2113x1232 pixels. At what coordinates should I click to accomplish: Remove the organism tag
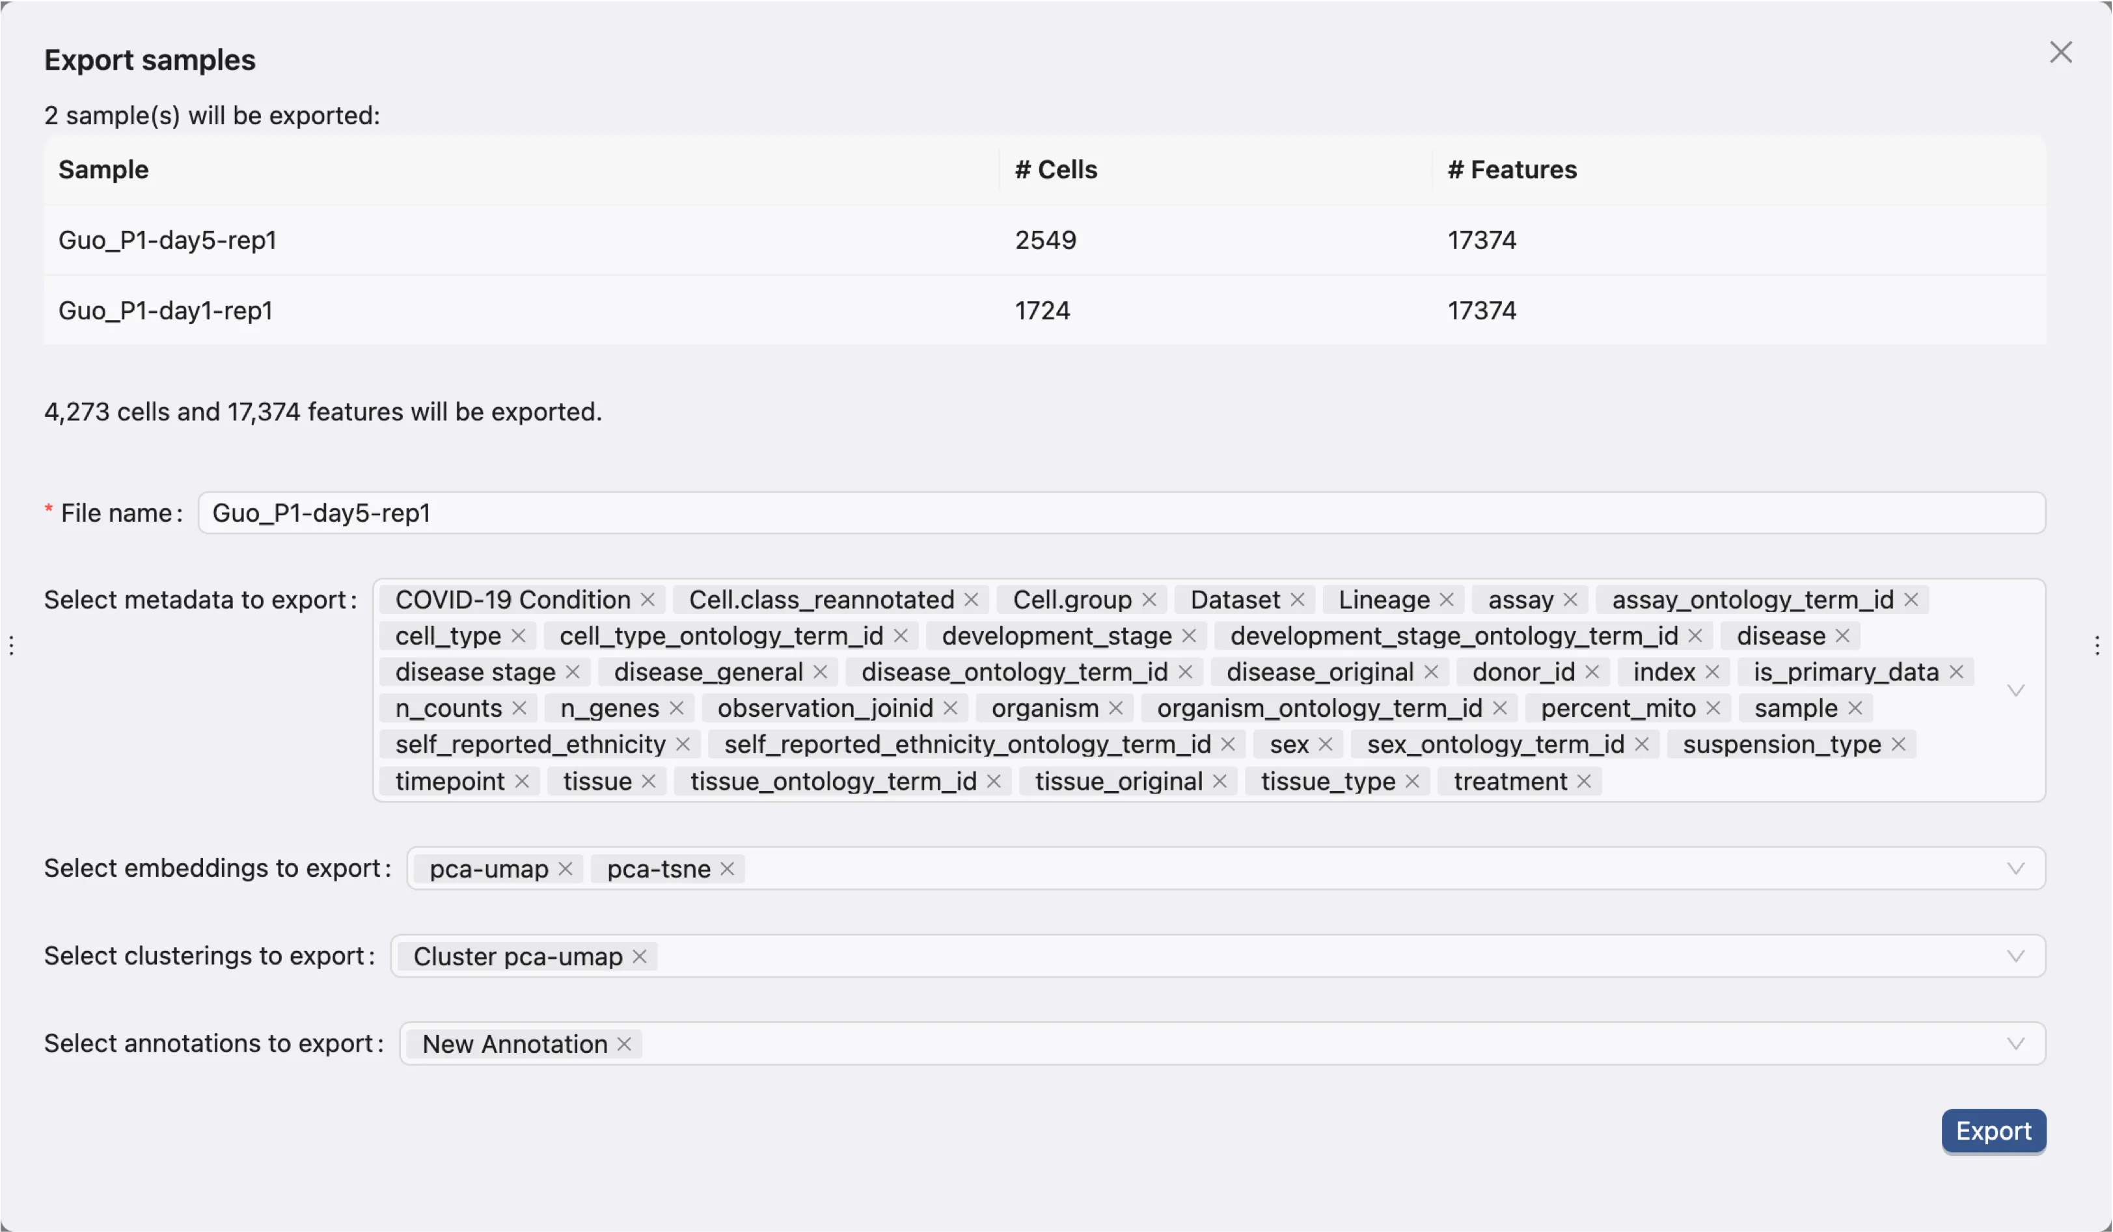(x=1115, y=708)
